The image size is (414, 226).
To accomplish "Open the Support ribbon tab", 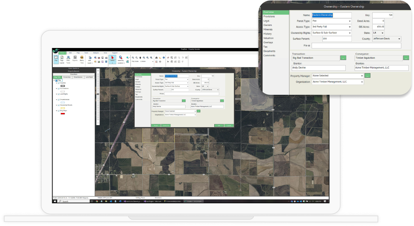I will click(x=115, y=53).
